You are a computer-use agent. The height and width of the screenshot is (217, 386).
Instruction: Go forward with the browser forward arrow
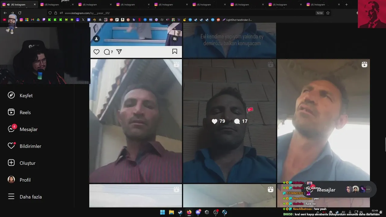tap(12, 13)
